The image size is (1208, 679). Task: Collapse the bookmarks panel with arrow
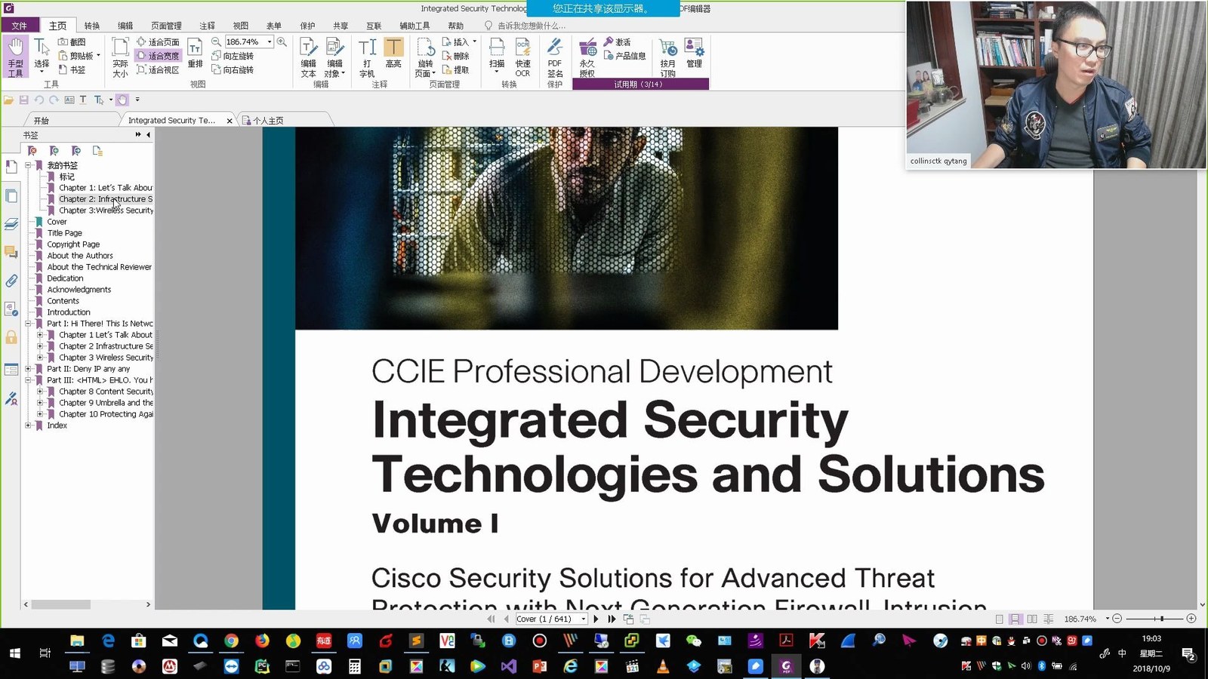(x=148, y=135)
